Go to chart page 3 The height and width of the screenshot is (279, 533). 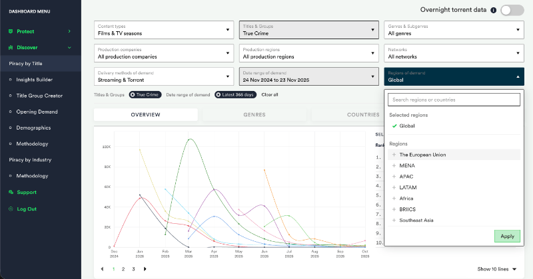(x=133, y=269)
